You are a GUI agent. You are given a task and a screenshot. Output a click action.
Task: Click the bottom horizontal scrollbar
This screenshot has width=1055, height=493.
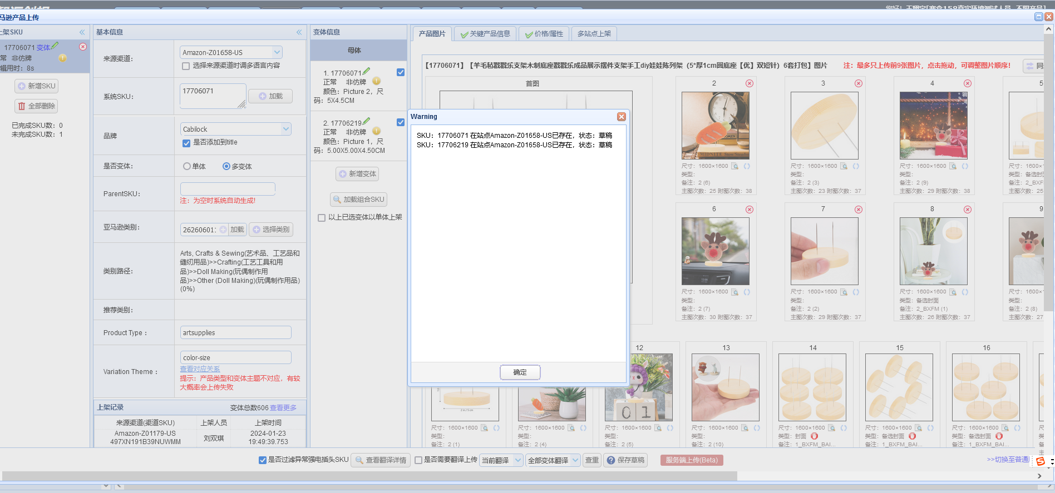coord(369,476)
